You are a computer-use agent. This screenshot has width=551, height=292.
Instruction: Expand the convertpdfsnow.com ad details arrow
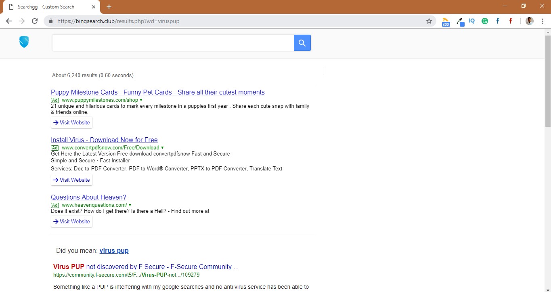pos(162,147)
